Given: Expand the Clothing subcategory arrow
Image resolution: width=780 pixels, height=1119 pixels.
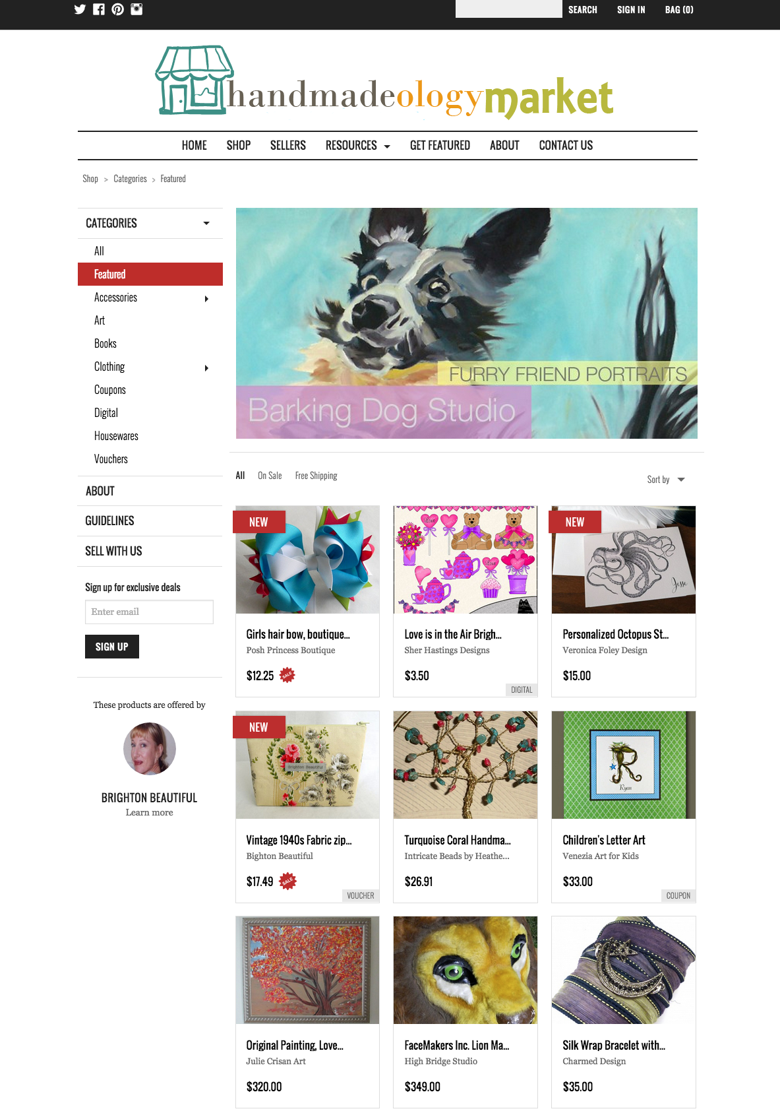Looking at the screenshot, I should pyautogui.click(x=206, y=368).
